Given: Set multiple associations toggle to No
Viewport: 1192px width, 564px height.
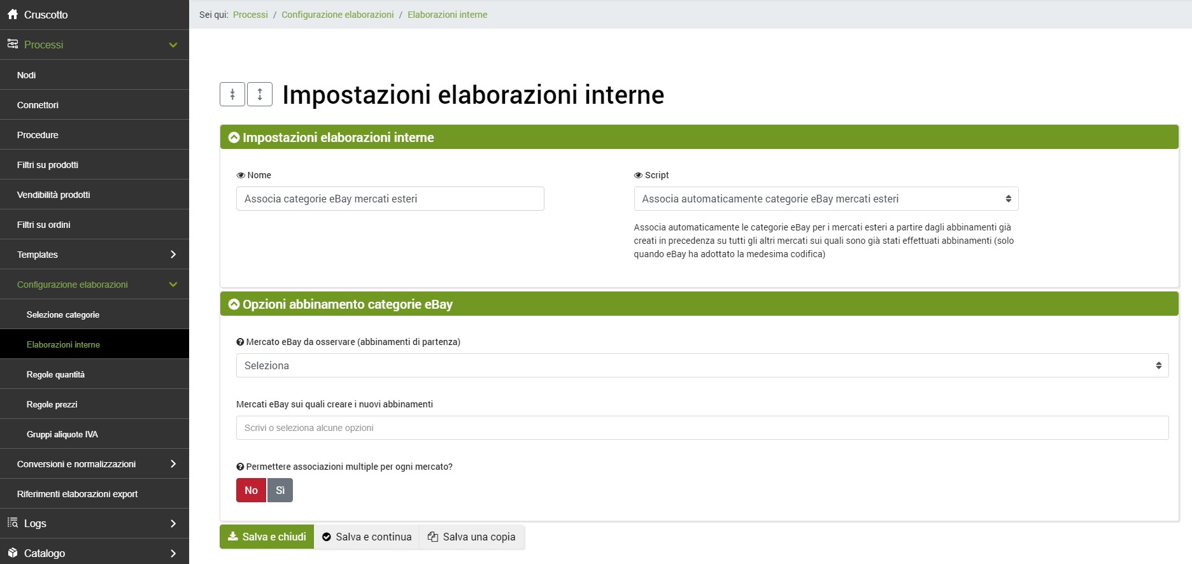Looking at the screenshot, I should tap(251, 490).
